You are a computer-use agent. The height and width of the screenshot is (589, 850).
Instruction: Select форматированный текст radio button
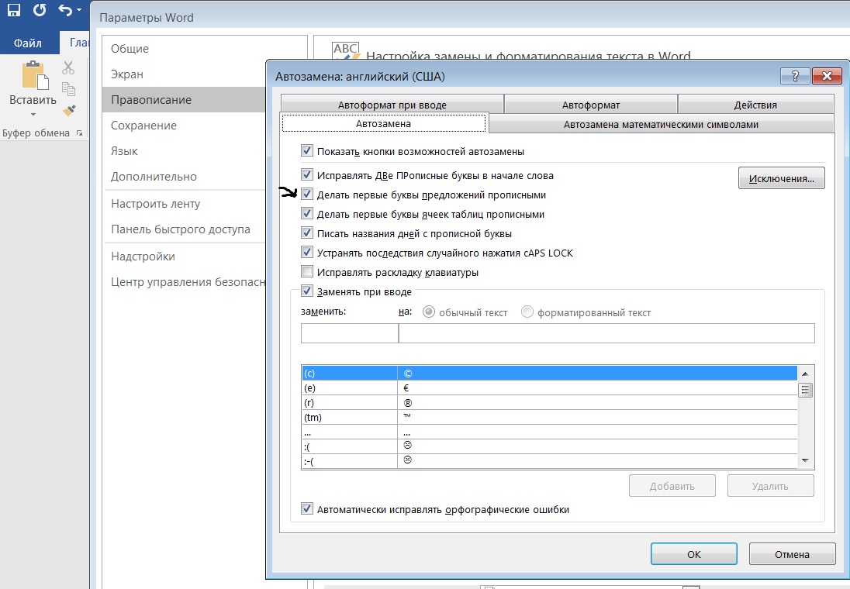pos(527,312)
